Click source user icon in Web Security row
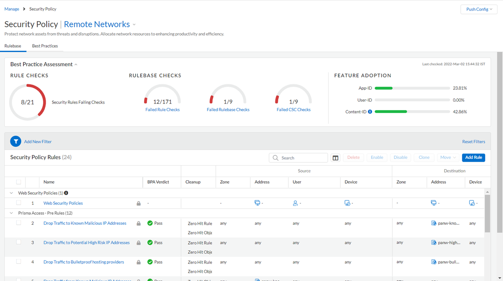The height and width of the screenshot is (281, 503). (x=295, y=203)
